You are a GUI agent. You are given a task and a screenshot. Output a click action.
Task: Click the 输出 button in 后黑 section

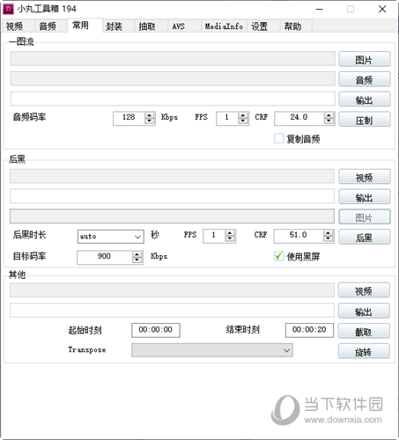pos(365,197)
